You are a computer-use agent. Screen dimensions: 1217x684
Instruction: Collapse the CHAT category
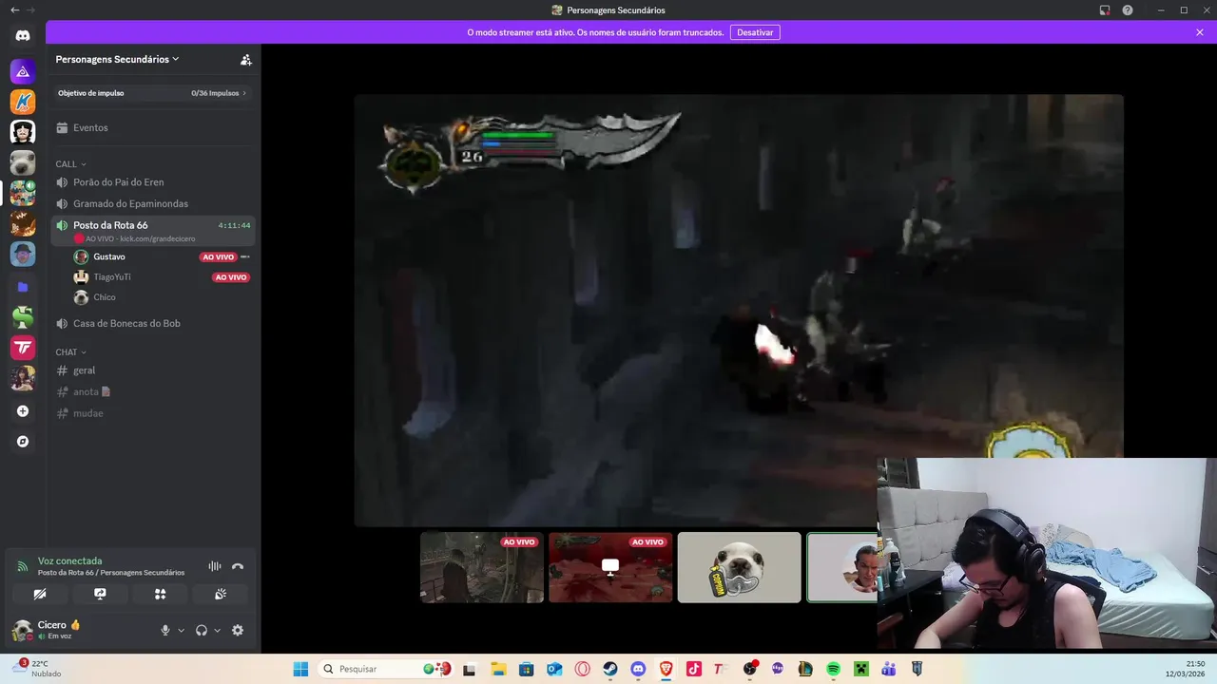(x=70, y=352)
